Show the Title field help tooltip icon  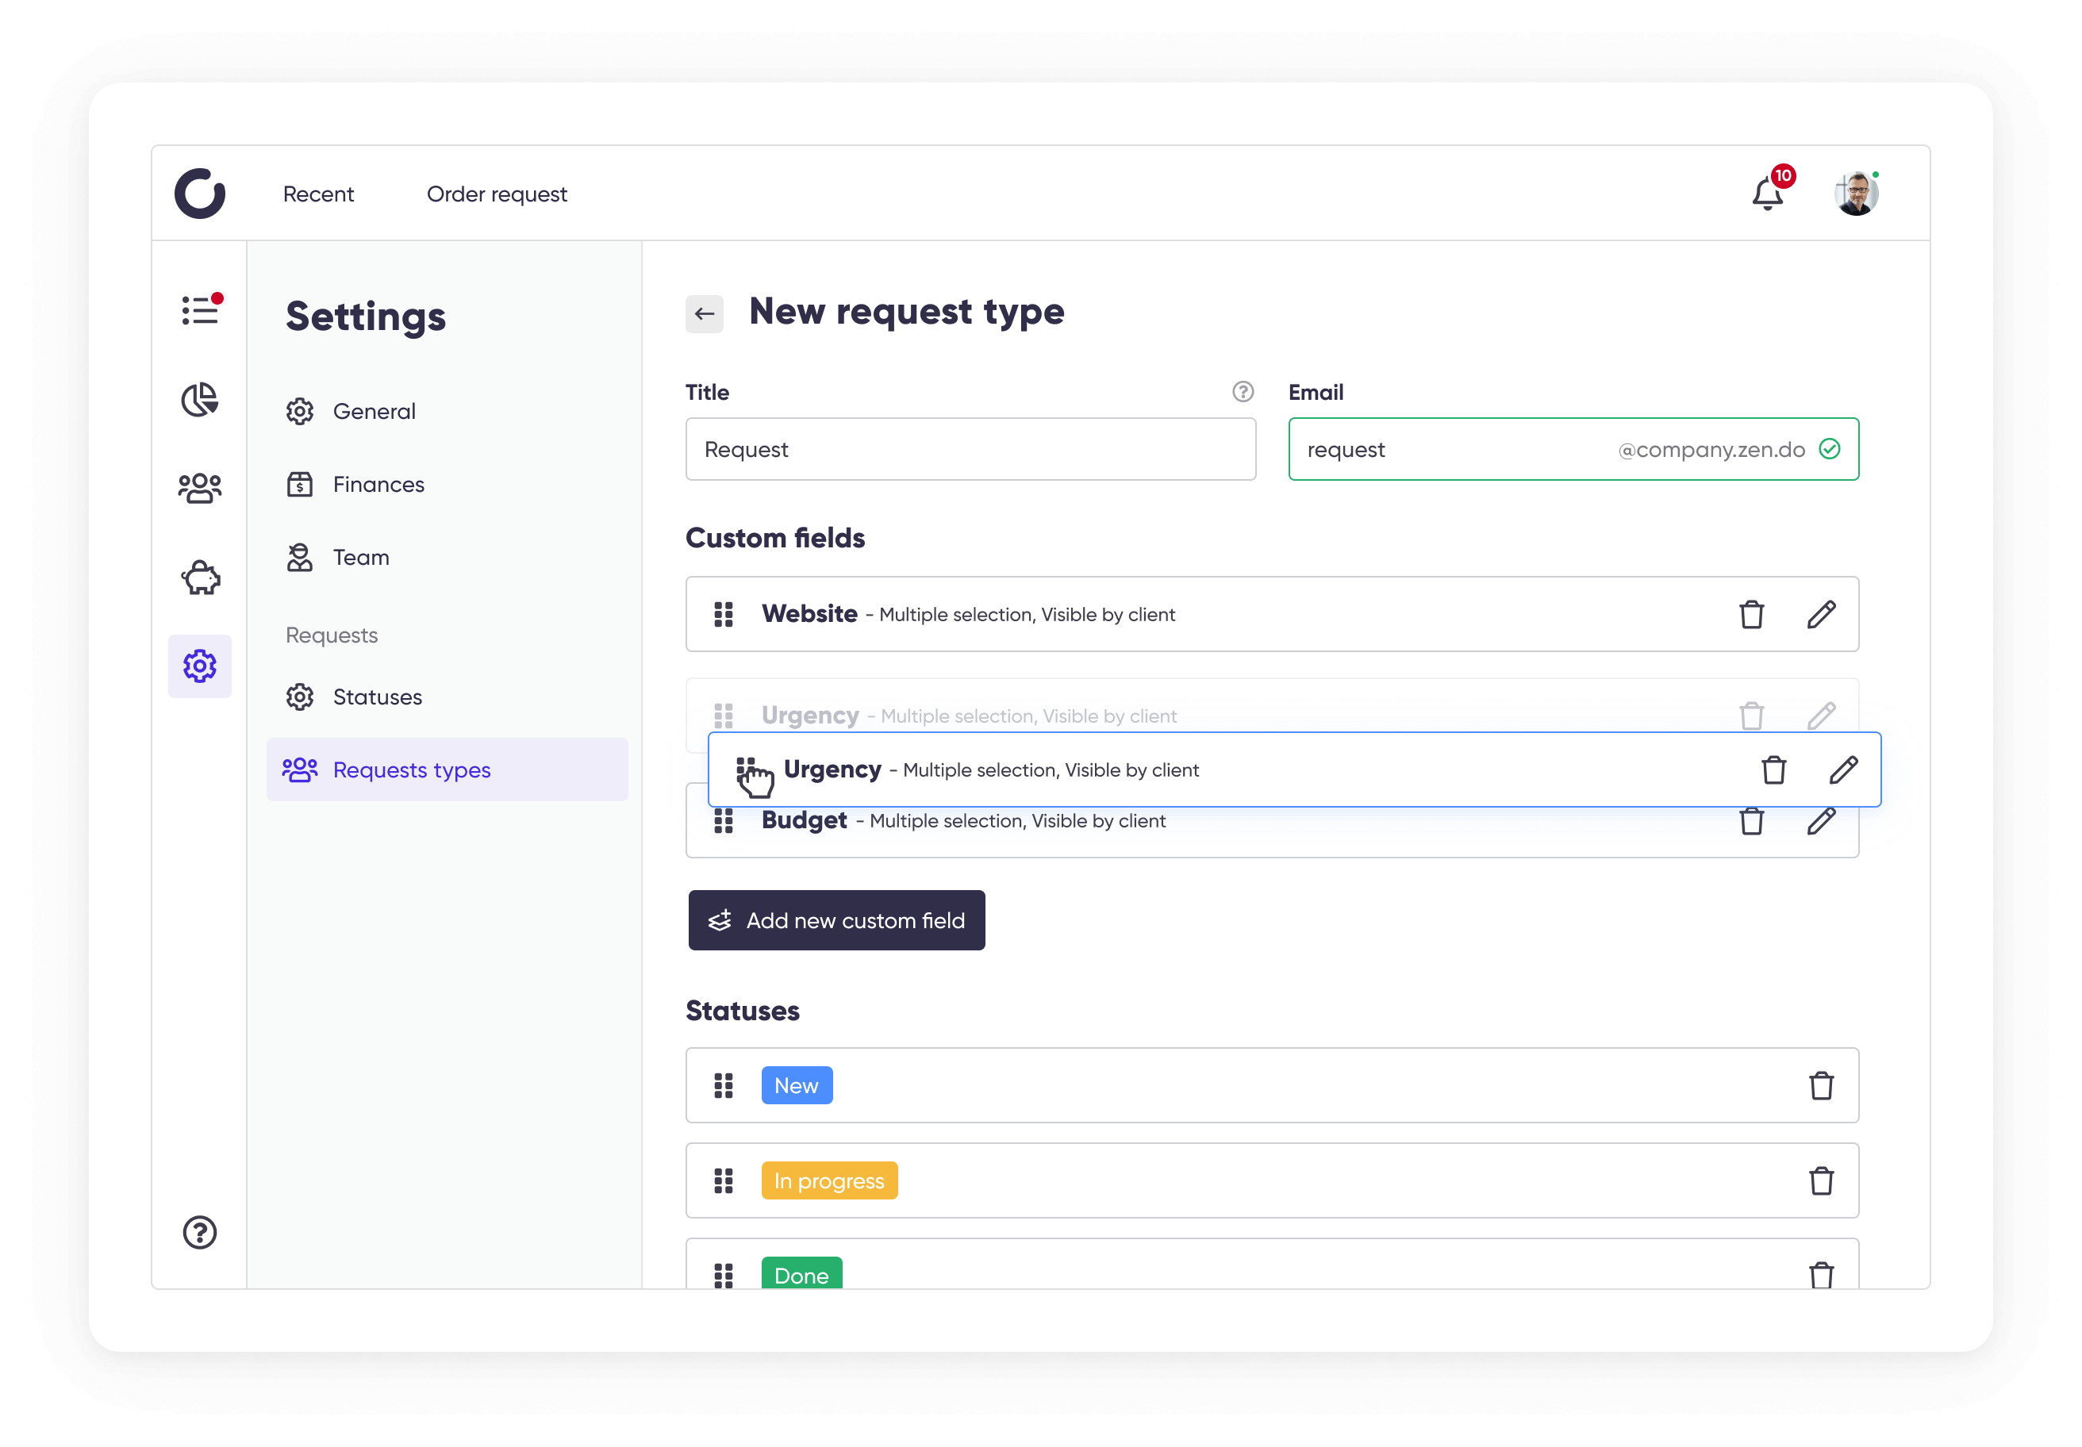point(1243,392)
